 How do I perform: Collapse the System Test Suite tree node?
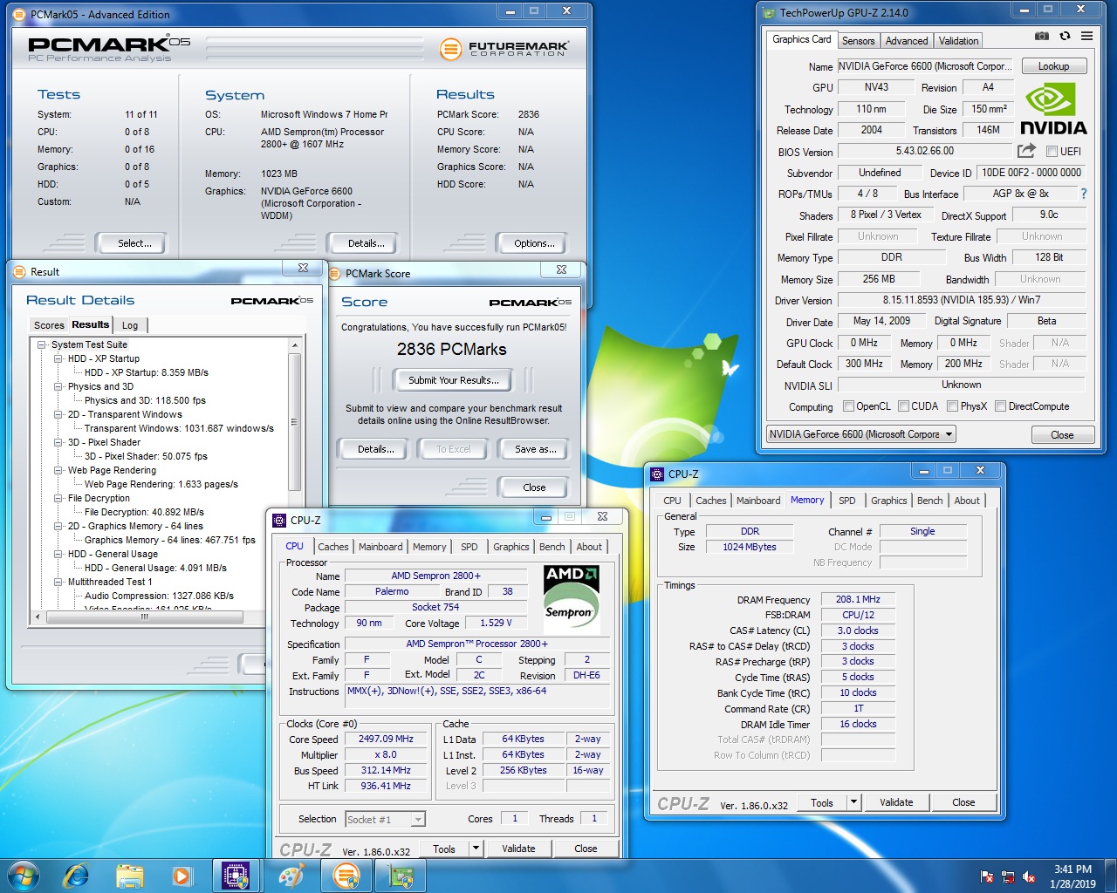(42, 344)
